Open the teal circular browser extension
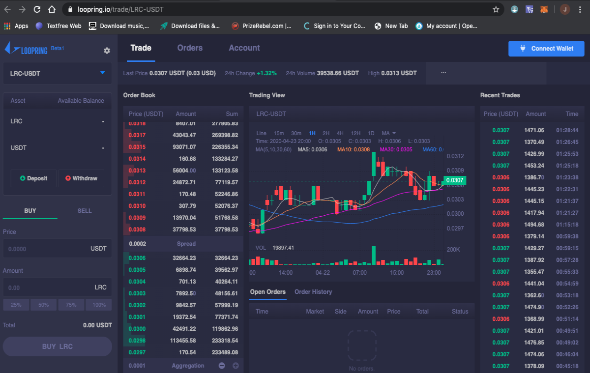Image resolution: width=590 pixels, height=373 pixels. coord(514,9)
